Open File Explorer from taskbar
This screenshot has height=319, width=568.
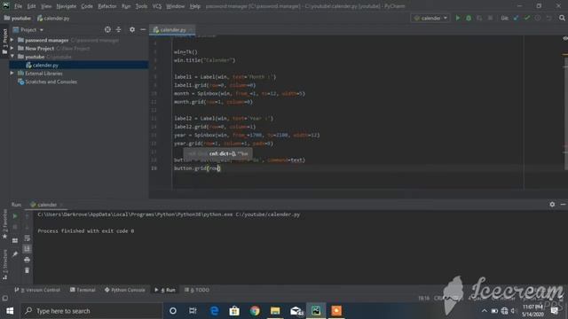[275, 311]
